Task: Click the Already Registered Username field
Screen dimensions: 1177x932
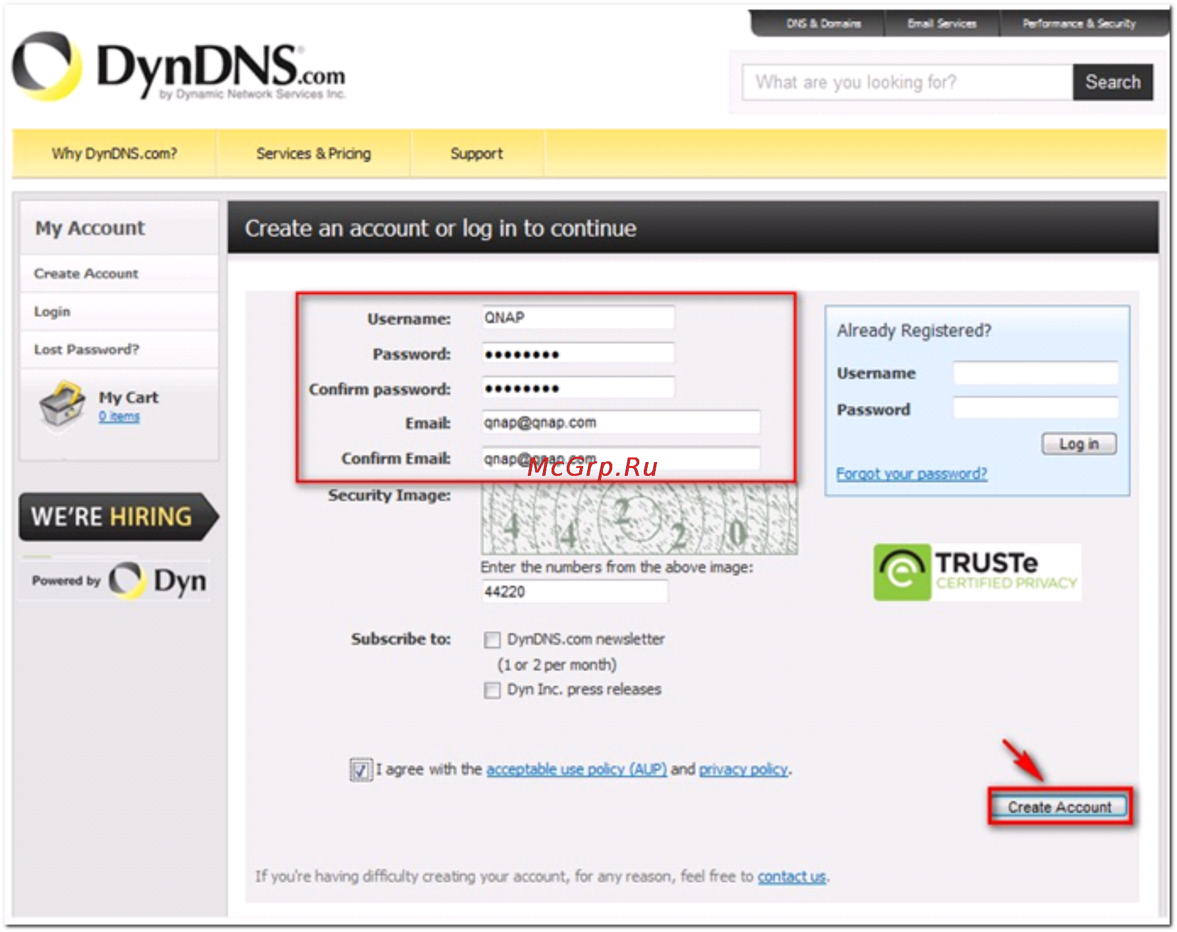Action: 1035,373
